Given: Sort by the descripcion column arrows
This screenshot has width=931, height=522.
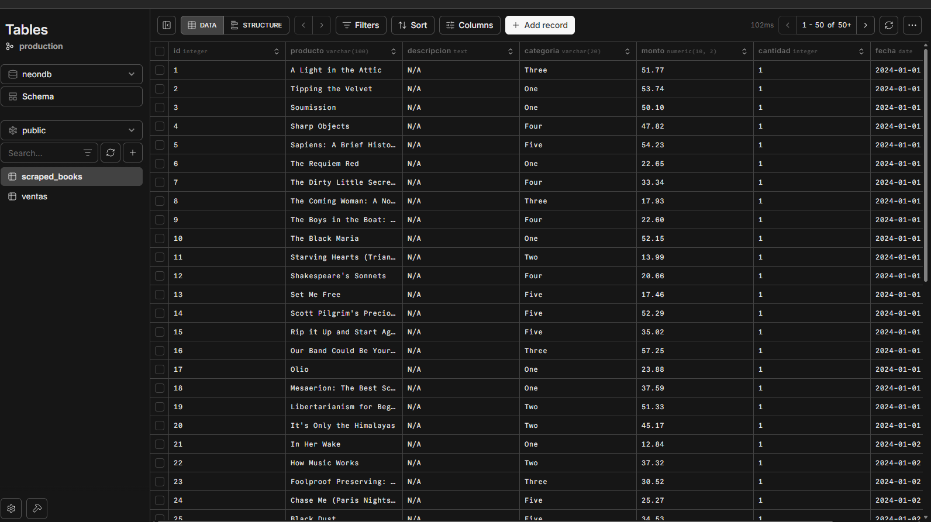Looking at the screenshot, I should [511, 51].
